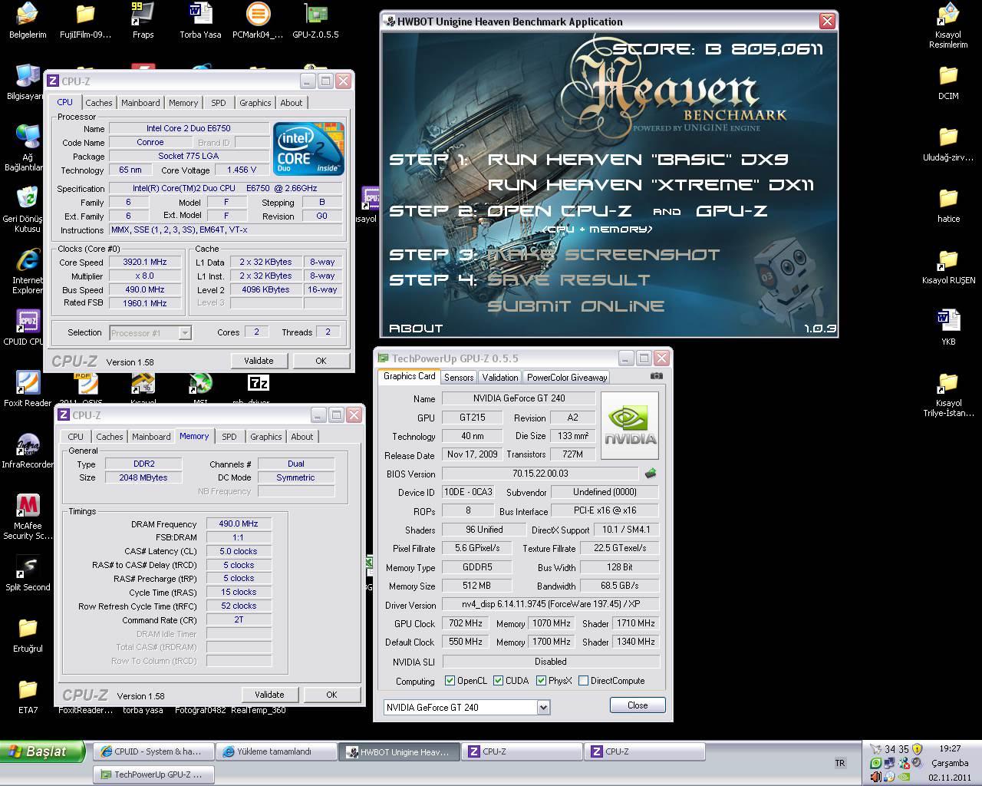Viewport: 982px width, 786px height.
Task: Open Ağ Bağlantıları desktop icon
Action: pyautogui.click(x=28, y=147)
